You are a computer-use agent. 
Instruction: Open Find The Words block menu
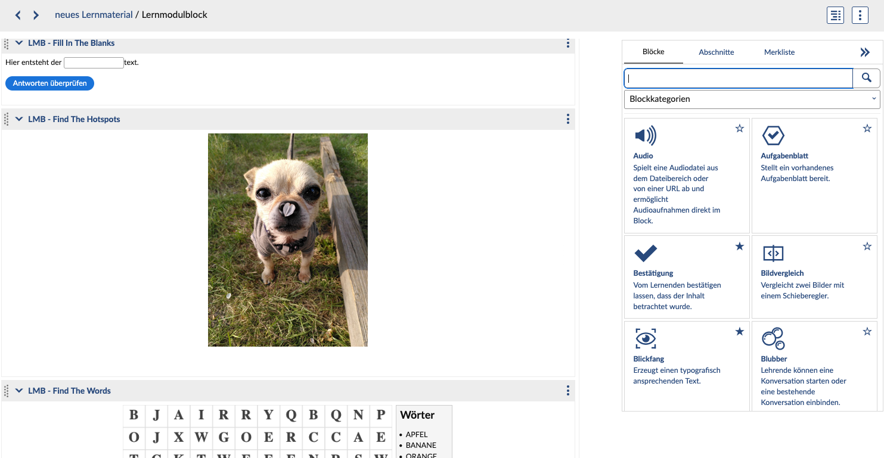pyautogui.click(x=567, y=391)
